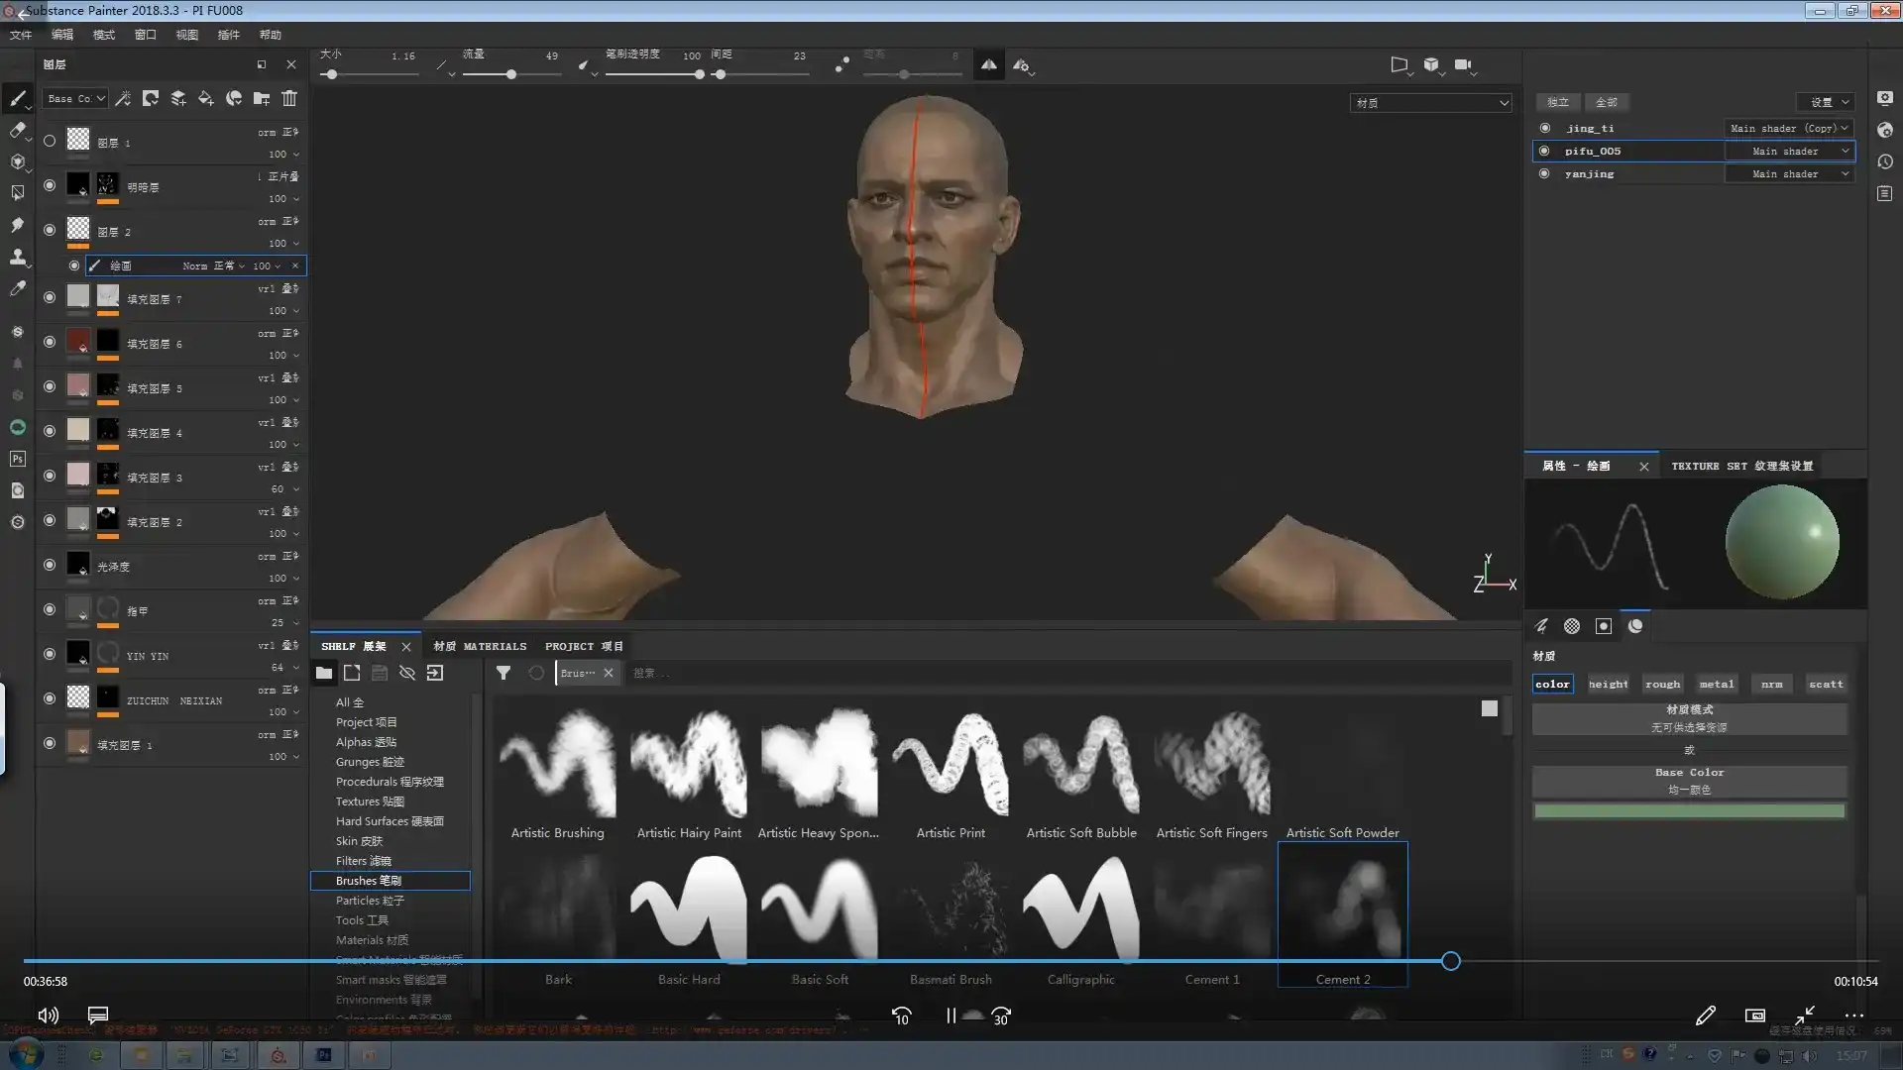Click the shelf filter funnel icon
This screenshot has height=1070, width=1903.
click(504, 673)
